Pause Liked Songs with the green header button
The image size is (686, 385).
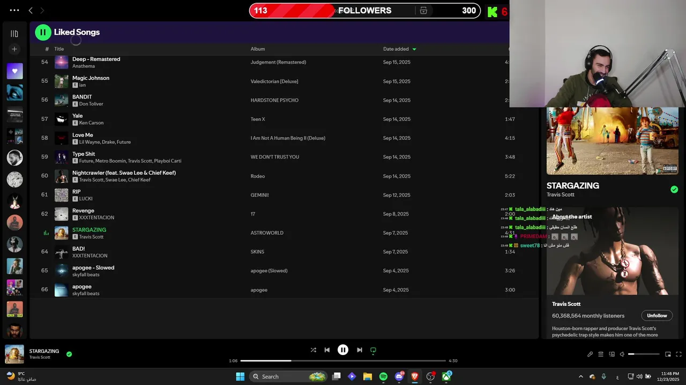click(43, 32)
